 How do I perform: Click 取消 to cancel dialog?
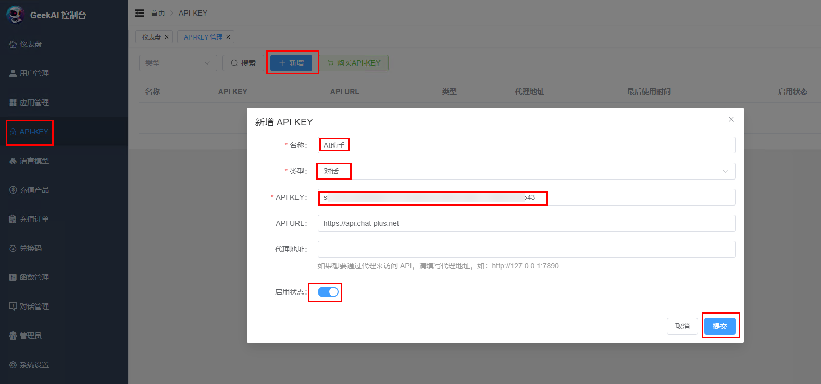click(x=682, y=326)
